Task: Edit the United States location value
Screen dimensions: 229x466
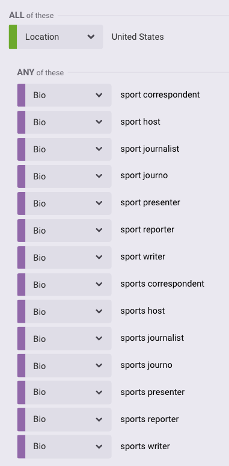Action: tap(138, 37)
